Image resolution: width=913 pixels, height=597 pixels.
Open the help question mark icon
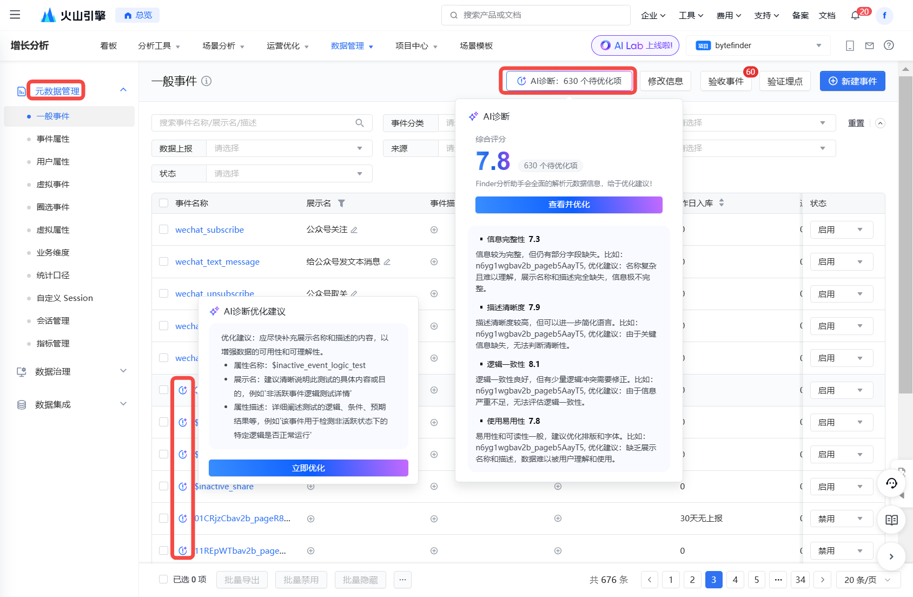pyautogui.click(x=889, y=45)
